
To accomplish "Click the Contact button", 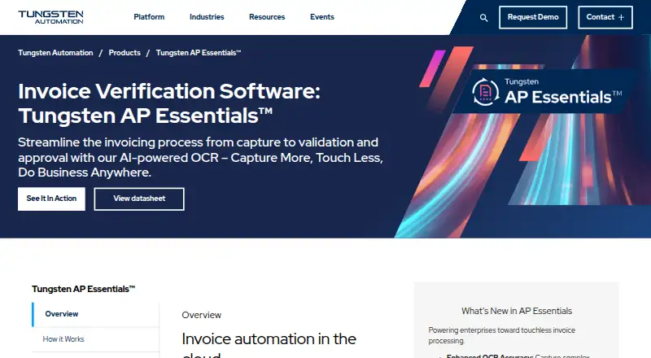I will point(605,17).
